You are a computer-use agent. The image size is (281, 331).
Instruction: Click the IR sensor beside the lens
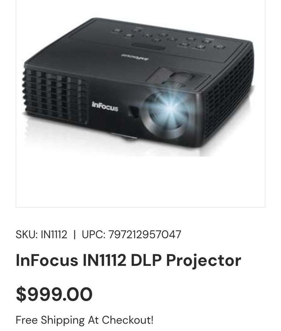click(x=133, y=111)
